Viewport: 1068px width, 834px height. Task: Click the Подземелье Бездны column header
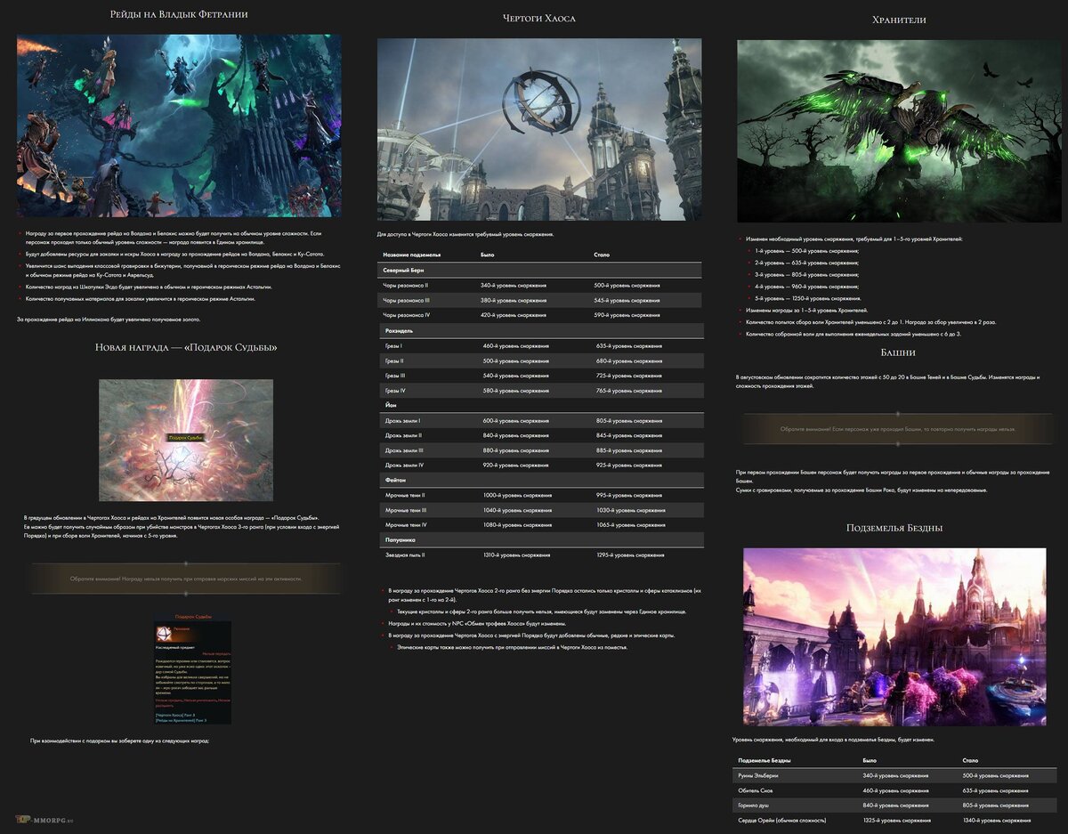(x=765, y=761)
